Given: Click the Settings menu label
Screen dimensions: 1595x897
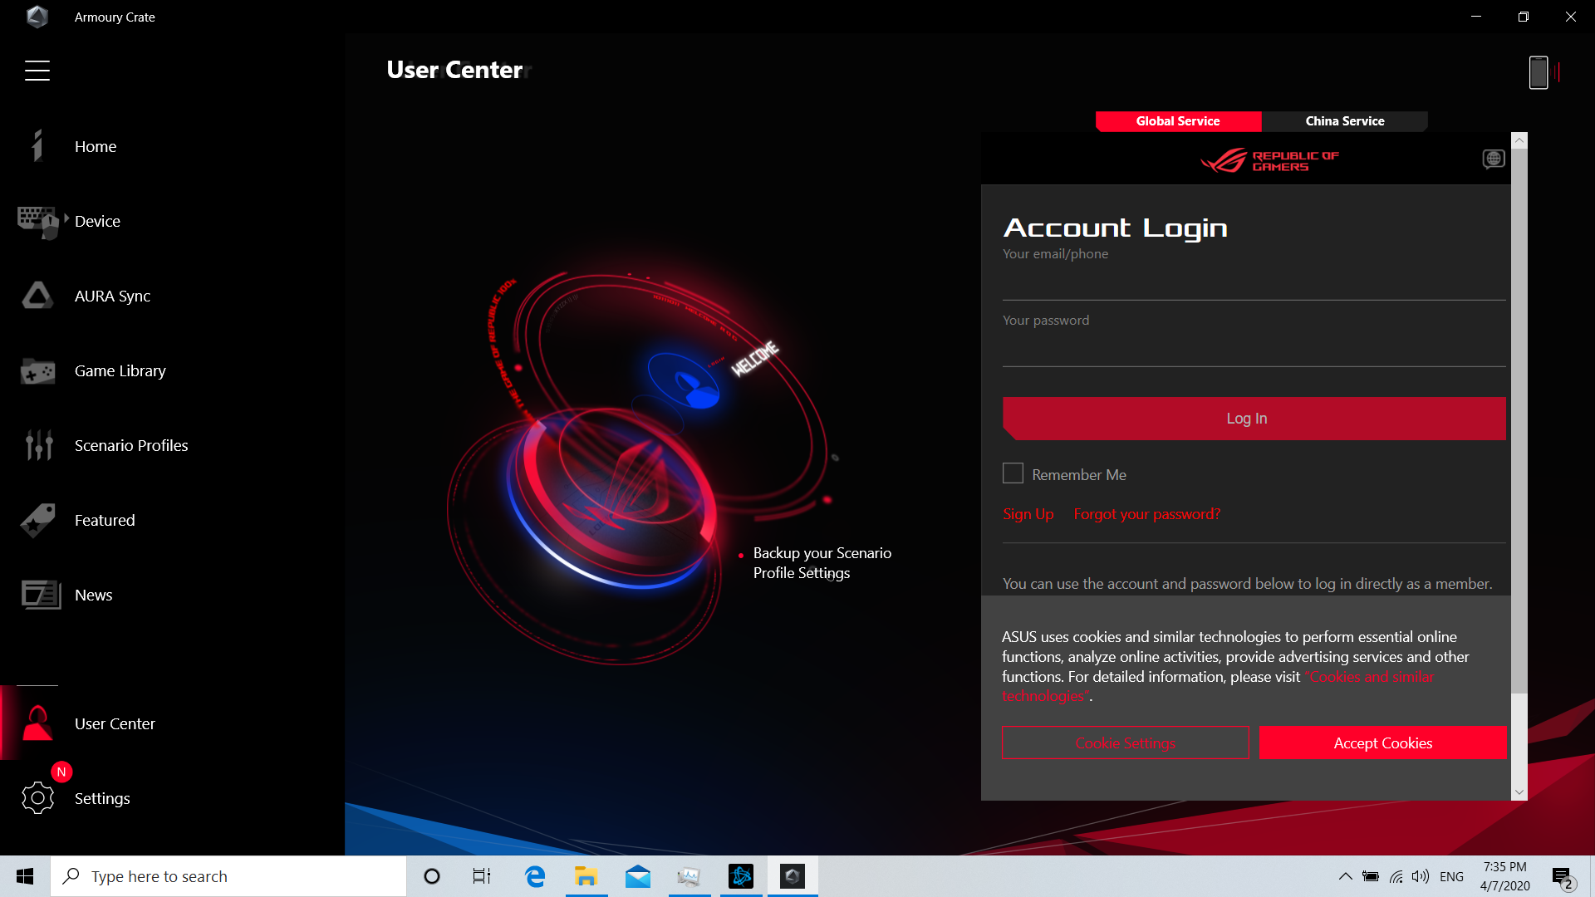Looking at the screenshot, I should point(102,799).
